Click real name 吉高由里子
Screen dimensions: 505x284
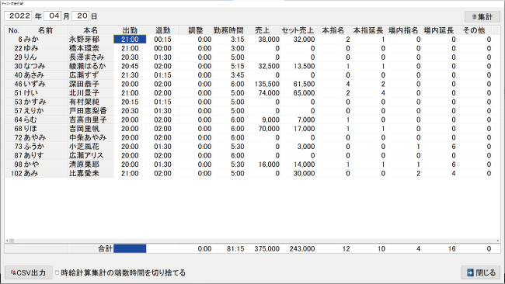[88, 119]
